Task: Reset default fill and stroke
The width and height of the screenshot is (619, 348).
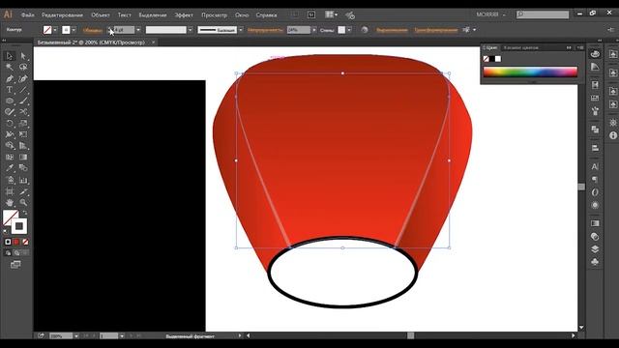Action: [x=5, y=231]
